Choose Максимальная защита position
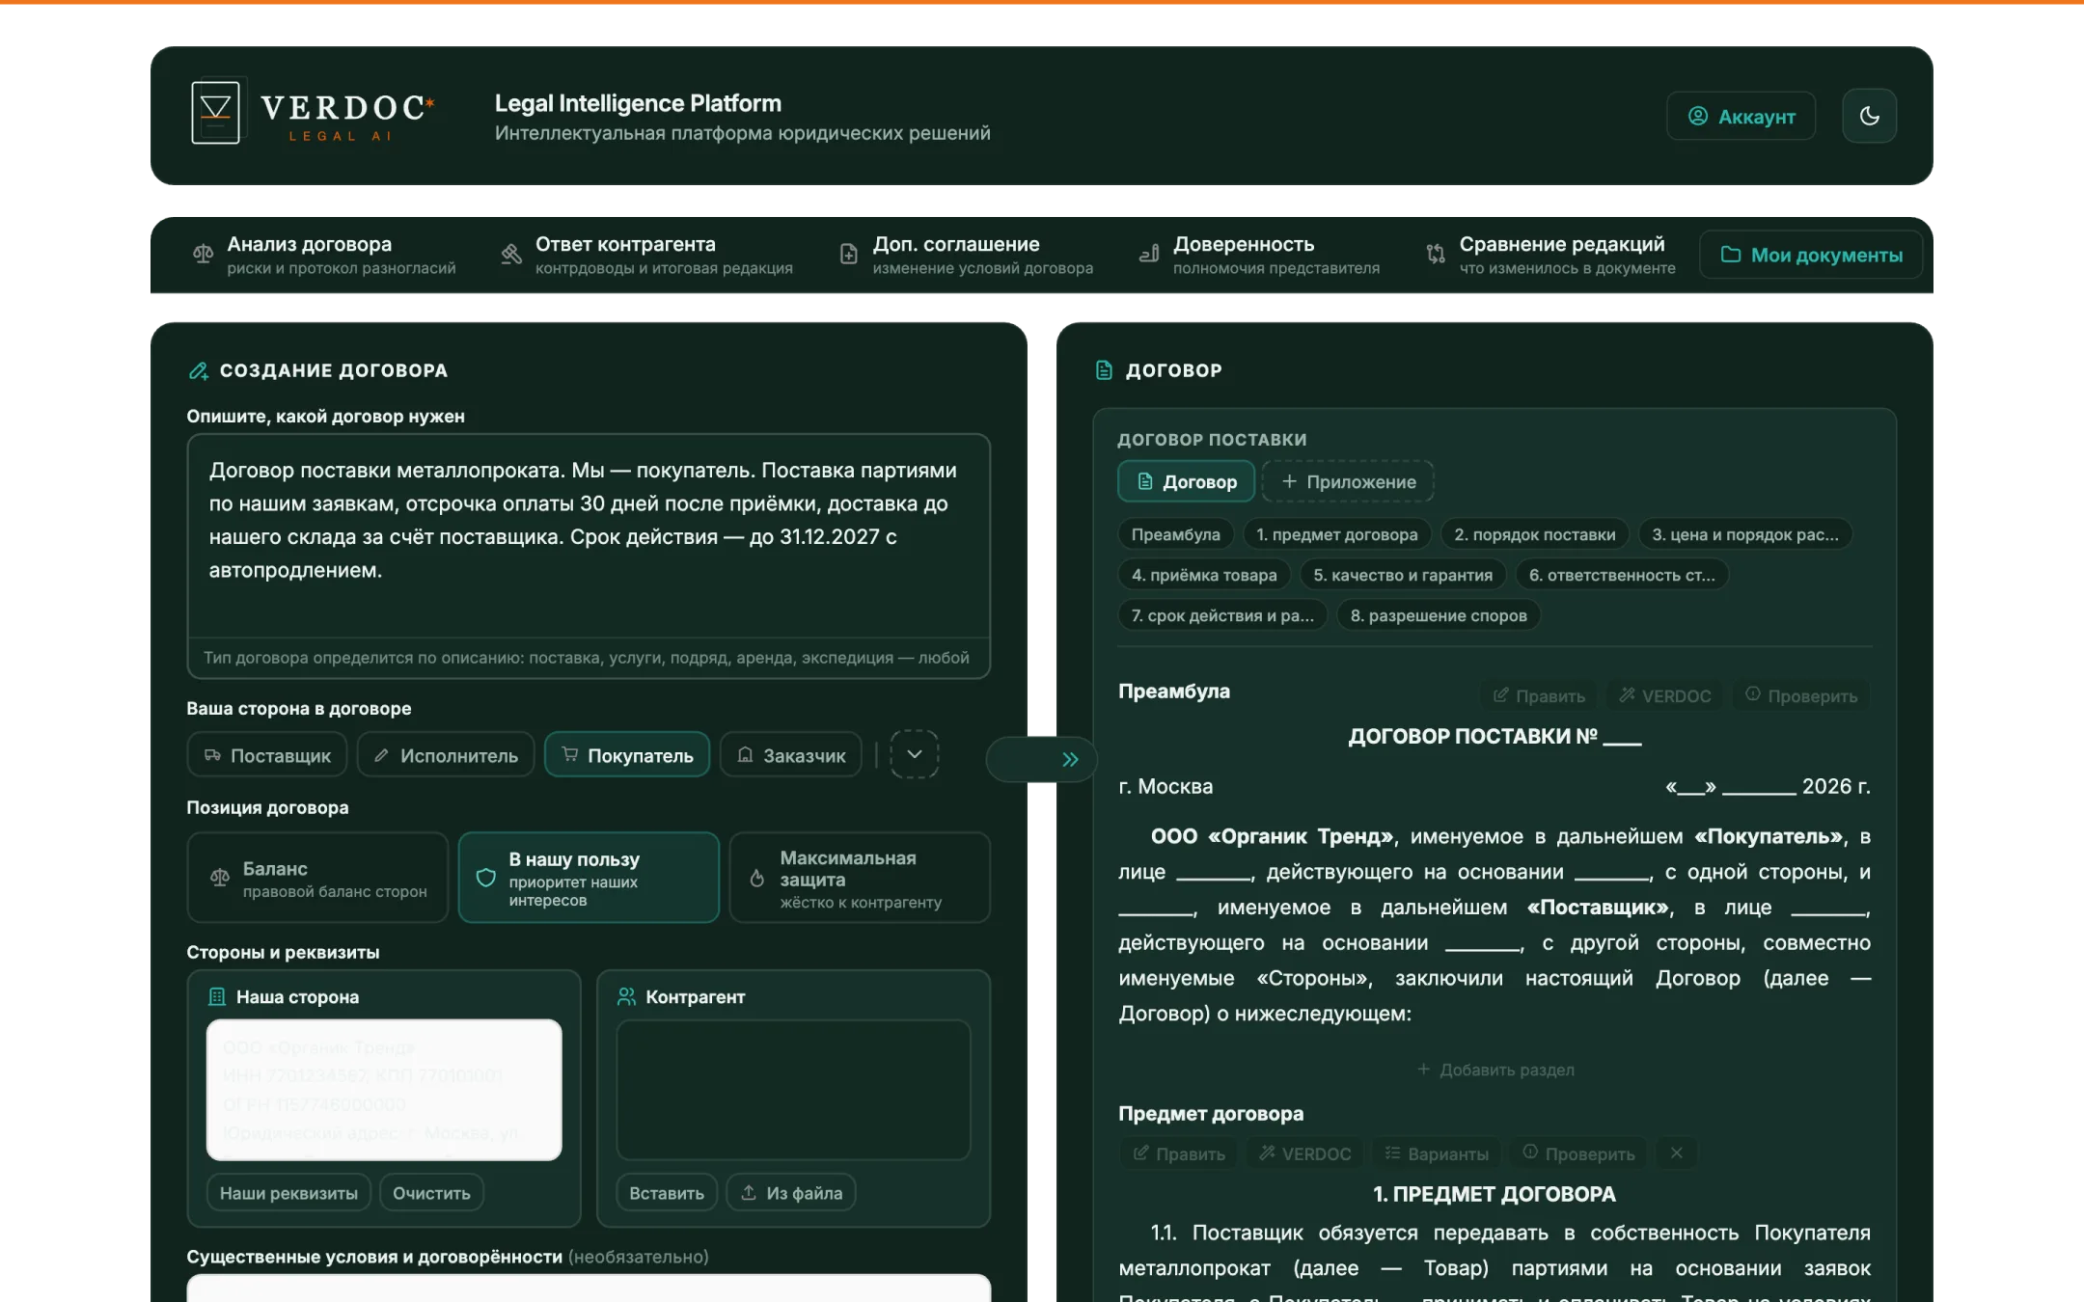Viewport: 2084px width, 1302px height. 860,878
